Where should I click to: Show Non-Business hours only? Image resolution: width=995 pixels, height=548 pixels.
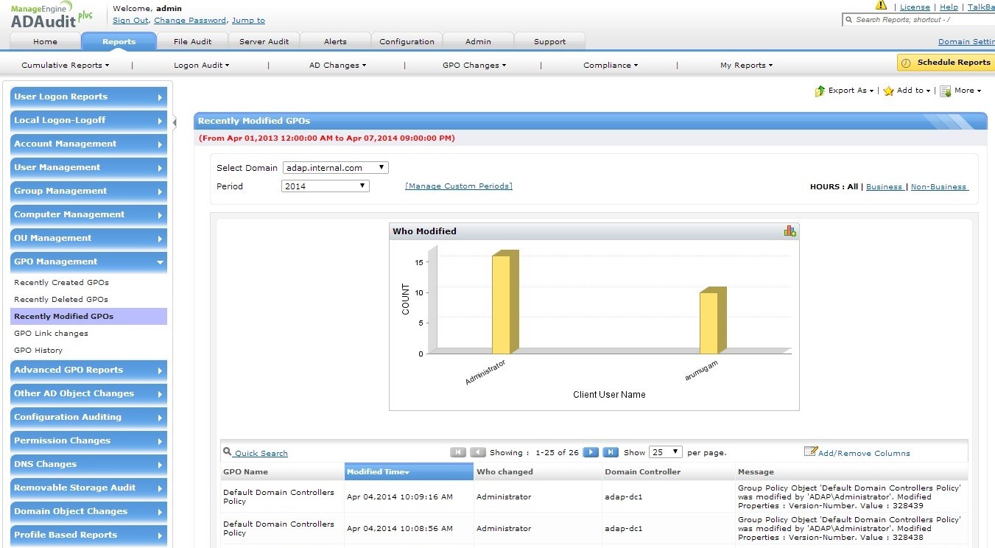pos(938,187)
